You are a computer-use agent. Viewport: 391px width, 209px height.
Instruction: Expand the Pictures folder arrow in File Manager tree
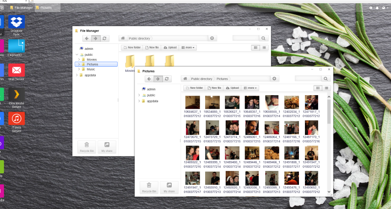pyautogui.click(x=79, y=64)
